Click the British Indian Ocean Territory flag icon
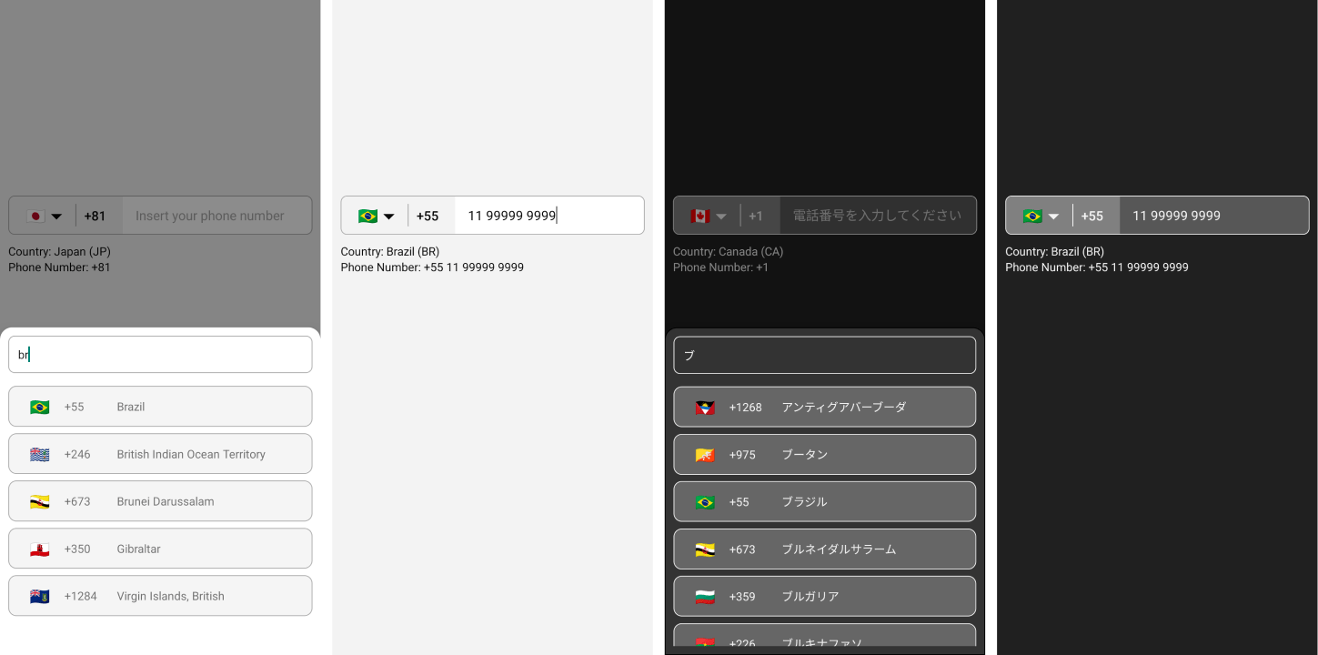Image resolution: width=1318 pixels, height=655 pixels. pos(39,454)
